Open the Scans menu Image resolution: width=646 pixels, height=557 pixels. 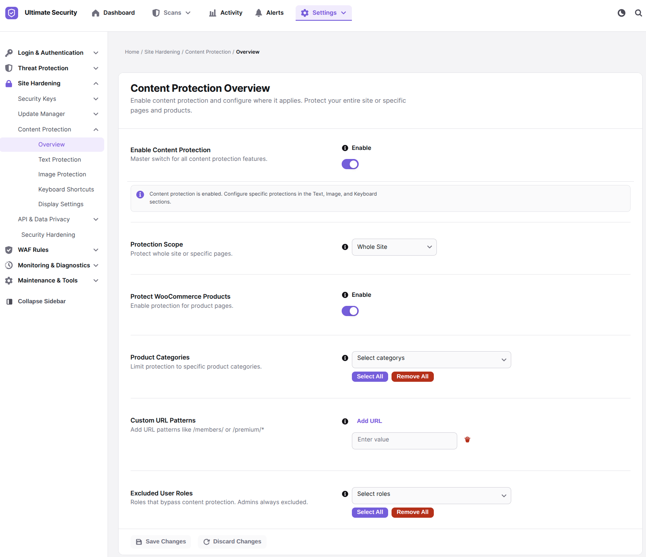point(171,13)
